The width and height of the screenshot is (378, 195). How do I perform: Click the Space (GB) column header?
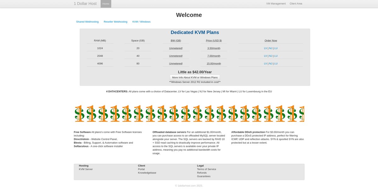coord(138,41)
